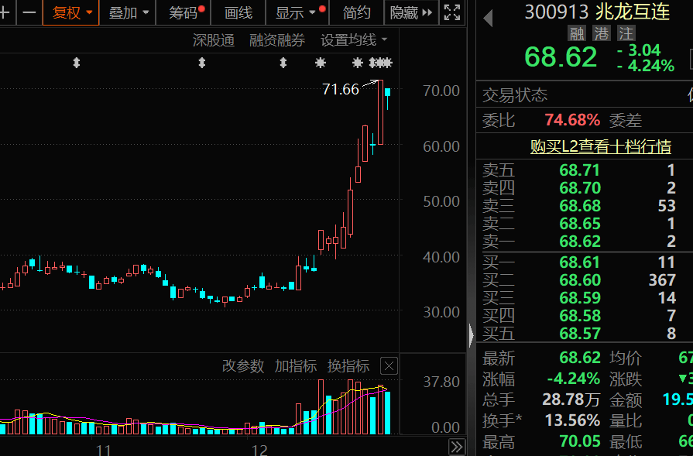The width and height of the screenshot is (693, 456).
Task: Toggle 简约 simplified display mode
Action: [357, 13]
